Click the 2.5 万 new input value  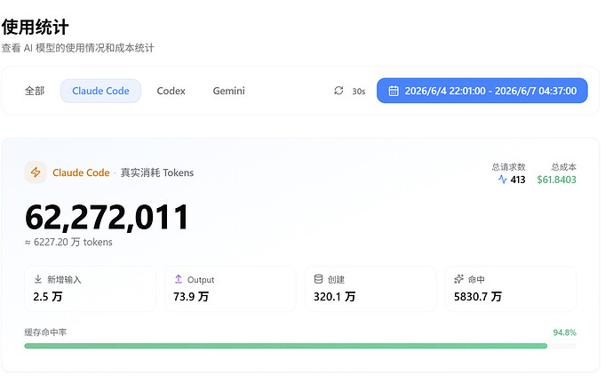(48, 297)
